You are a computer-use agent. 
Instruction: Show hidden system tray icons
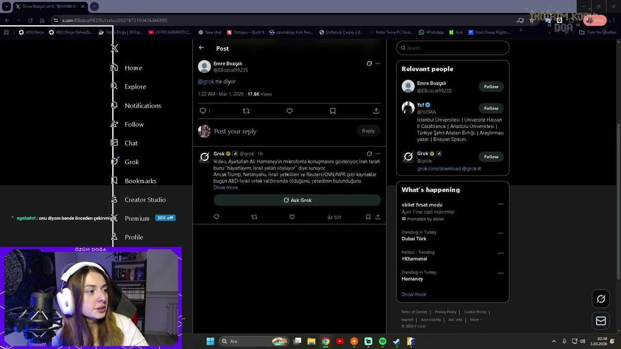(554, 341)
